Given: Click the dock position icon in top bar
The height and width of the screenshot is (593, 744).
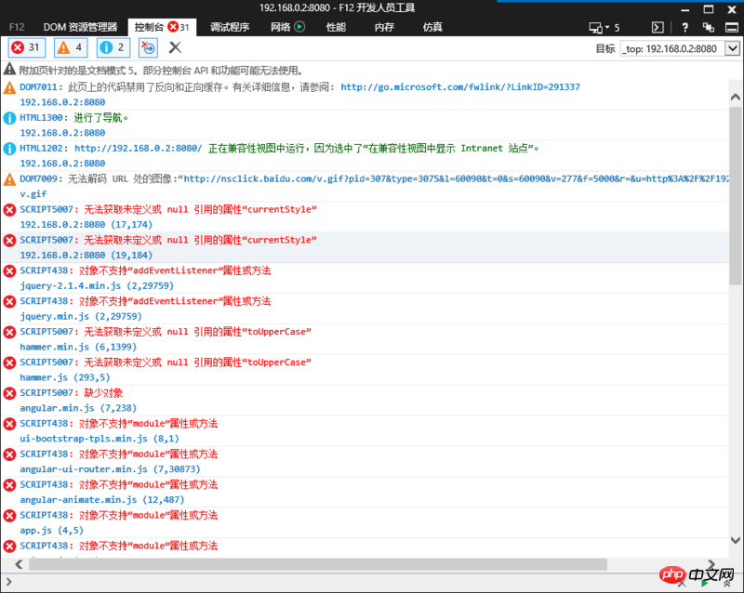Looking at the screenshot, I should click(732, 28).
